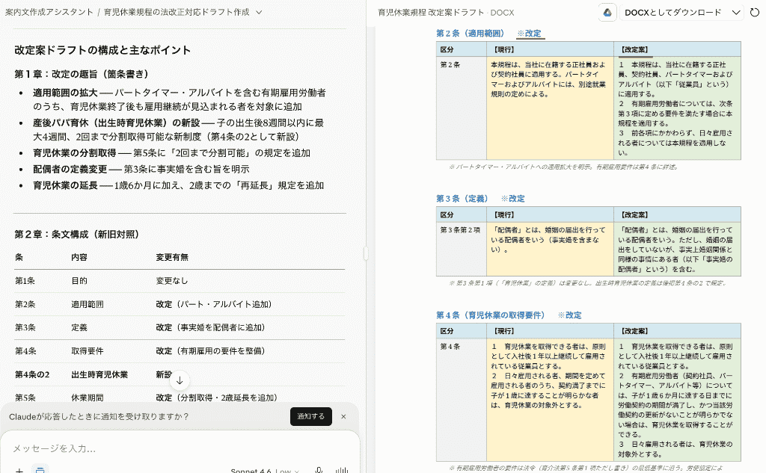766x473 pixels.
Task: Click the DOCXとしてダウンロード button
Action: pyautogui.click(x=672, y=13)
